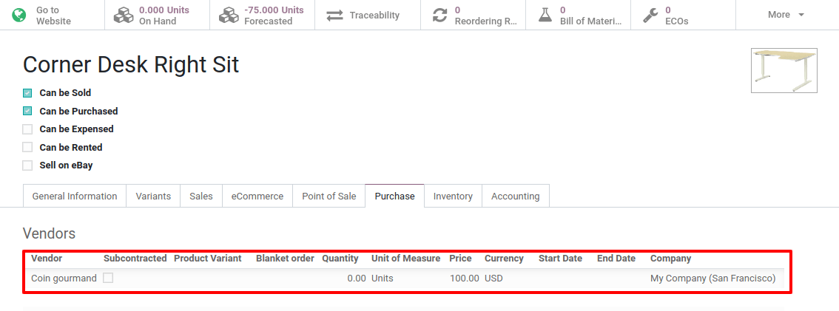Click the Go to Website globe icon
Screen dimensions: 839x311
(19, 15)
